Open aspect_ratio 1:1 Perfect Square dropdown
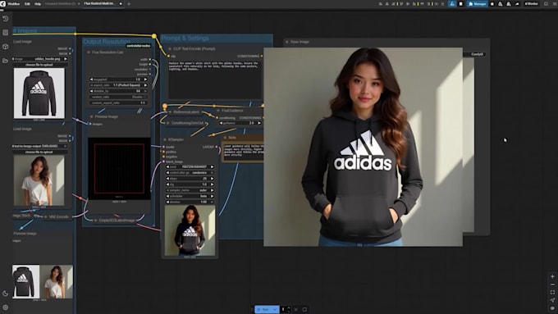Screen dimensions: 558x314 click(x=118, y=85)
